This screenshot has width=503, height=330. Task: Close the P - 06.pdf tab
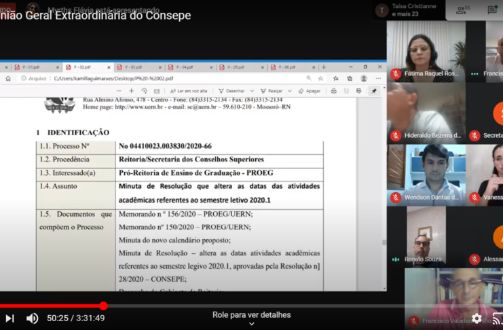click(x=314, y=67)
